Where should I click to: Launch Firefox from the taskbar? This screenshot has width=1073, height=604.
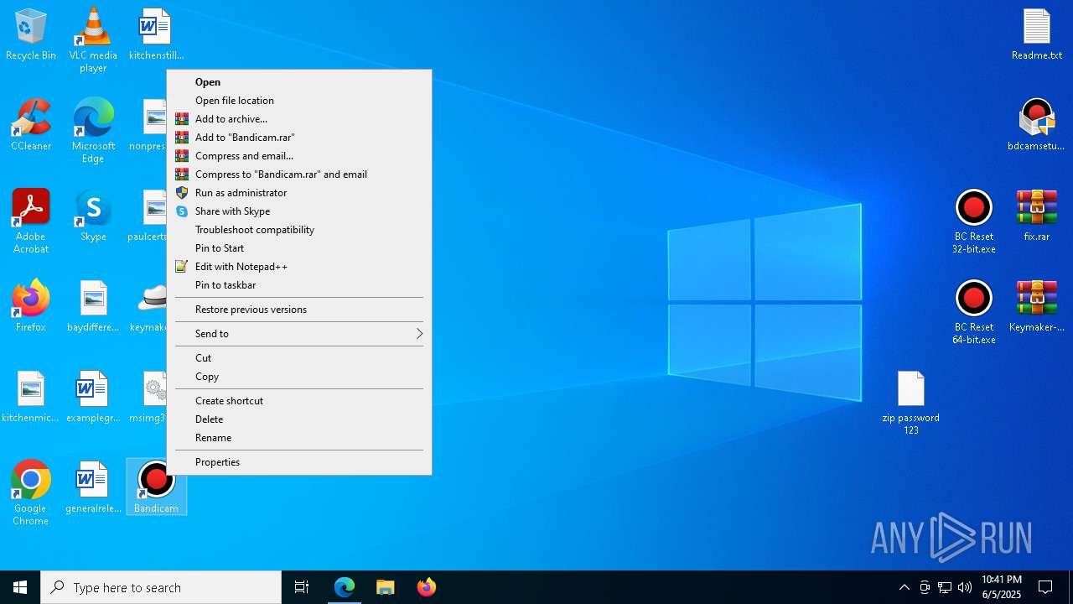point(426,587)
